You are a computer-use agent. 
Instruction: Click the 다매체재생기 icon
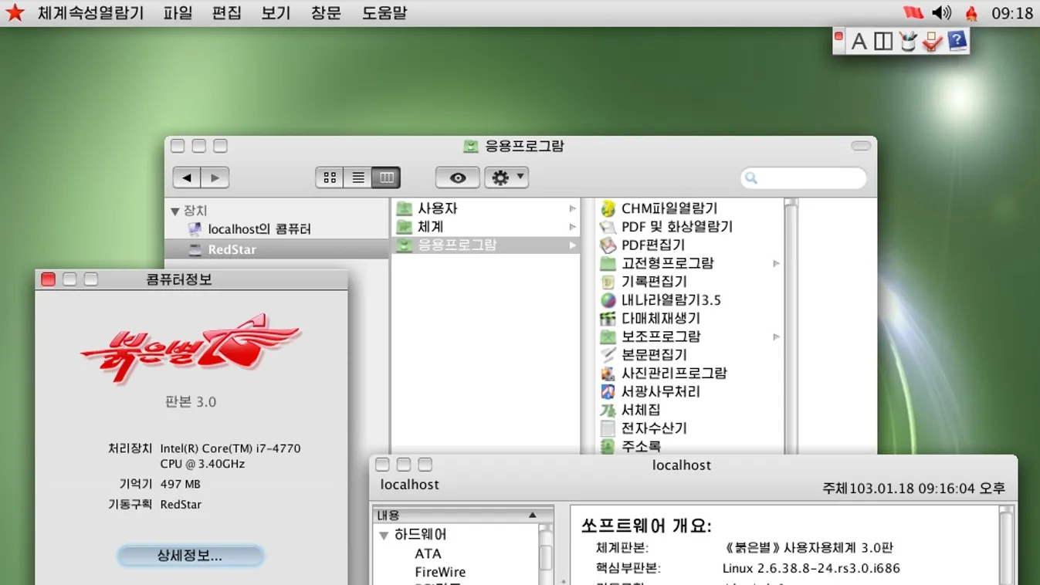(608, 318)
